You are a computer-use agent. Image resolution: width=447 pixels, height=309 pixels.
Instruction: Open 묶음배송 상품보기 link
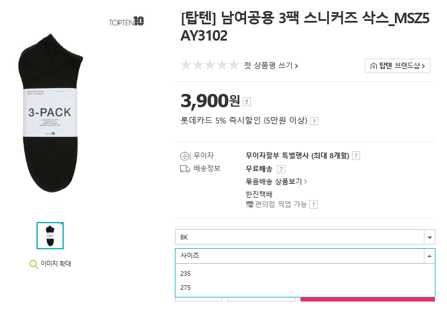tap(276, 181)
